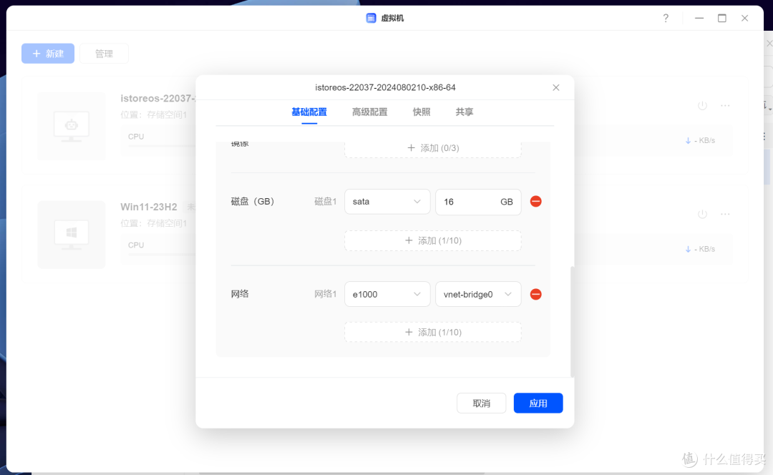Open the vnet-bridge0 network dropdown
Viewport: 773px width, 475px height.
pos(478,294)
